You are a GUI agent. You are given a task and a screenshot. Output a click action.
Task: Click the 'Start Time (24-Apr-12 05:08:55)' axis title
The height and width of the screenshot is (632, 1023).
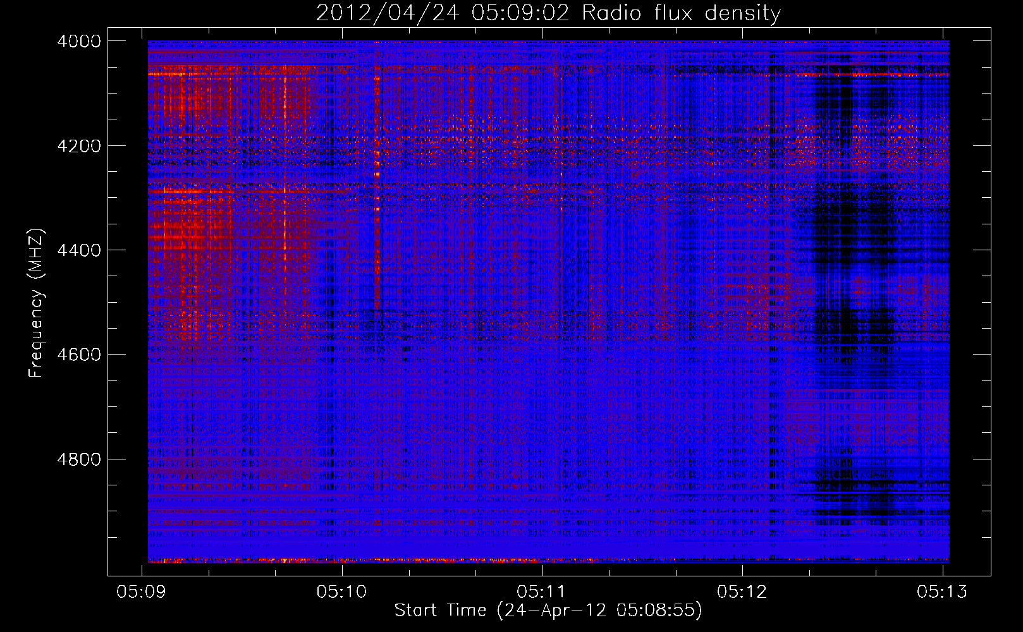tap(548, 611)
